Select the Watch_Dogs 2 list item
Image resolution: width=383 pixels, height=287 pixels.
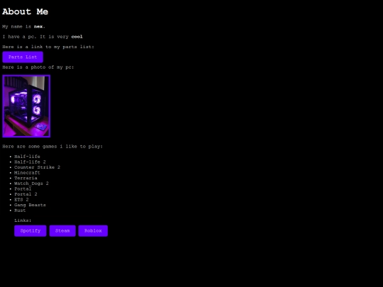tap(31, 184)
